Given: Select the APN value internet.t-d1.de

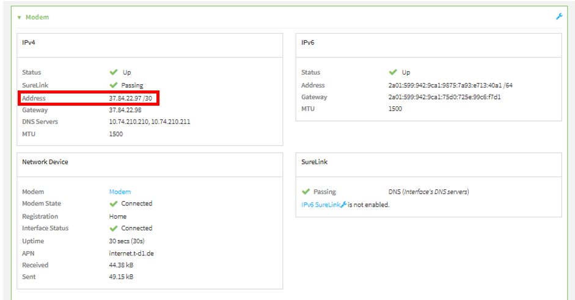Looking at the screenshot, I should [132, 253].
